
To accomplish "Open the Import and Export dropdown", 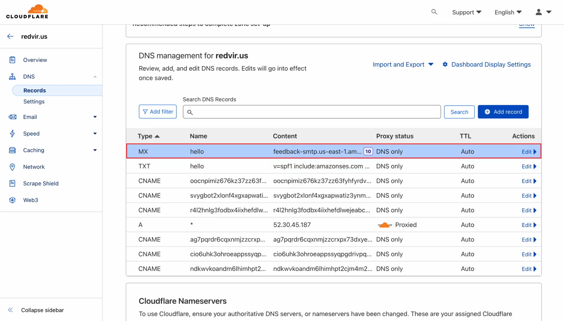I will tap(403, 64).
